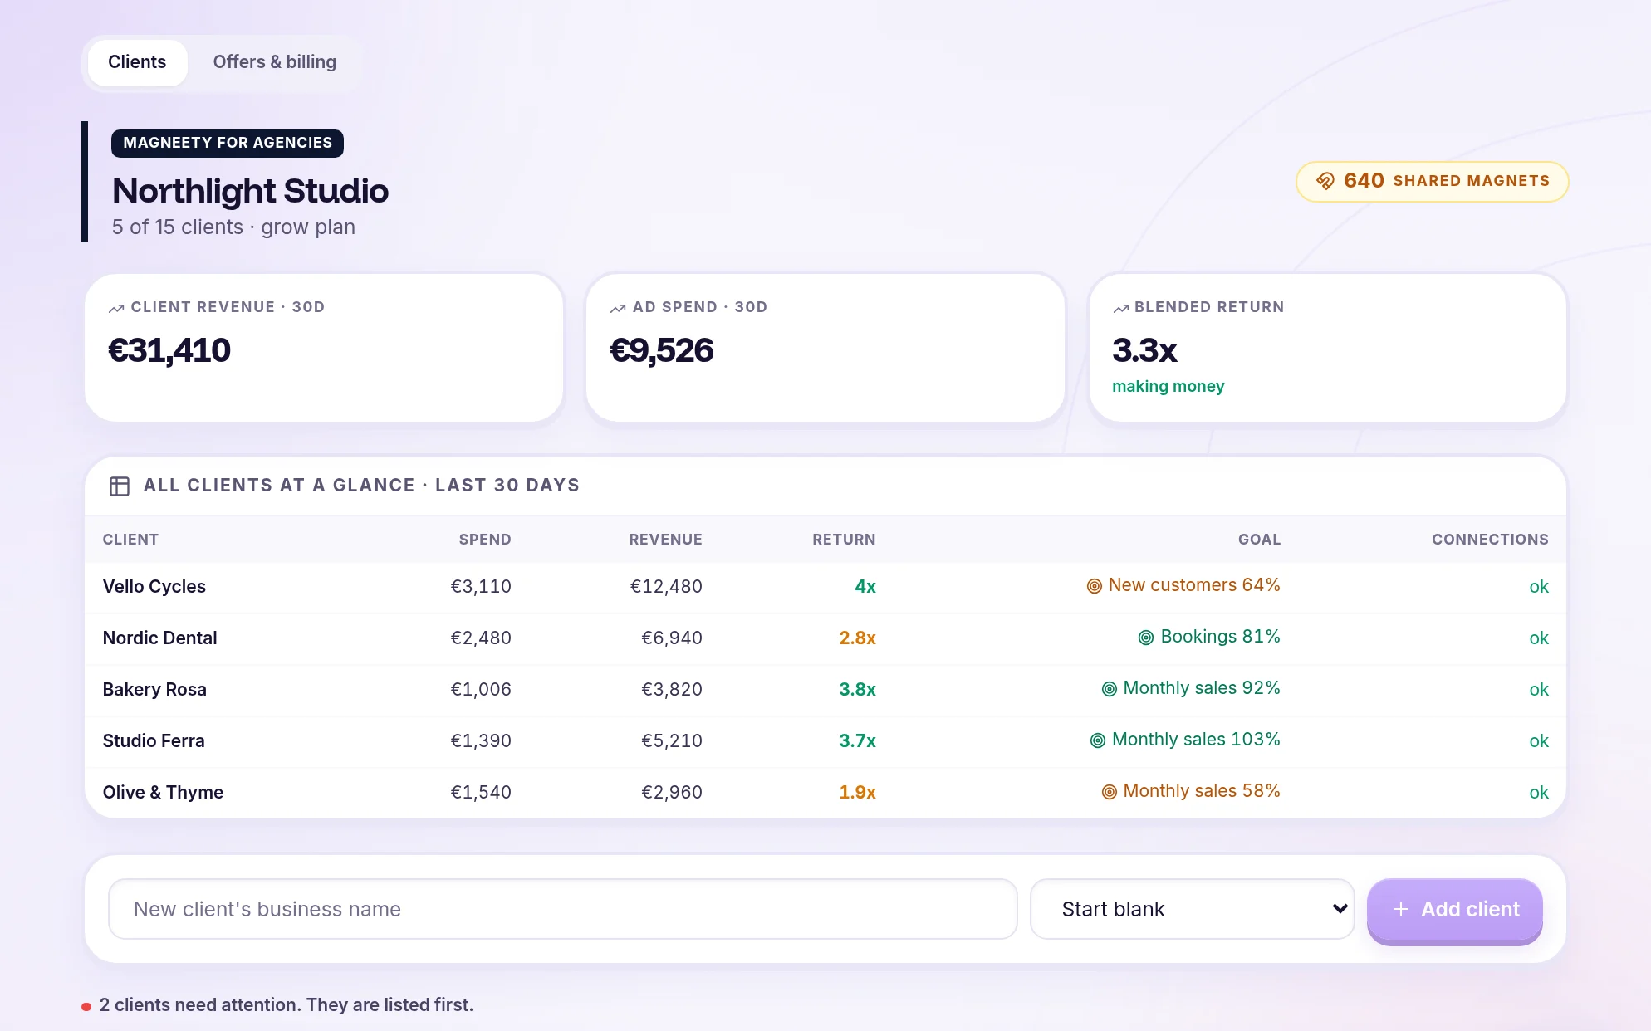Click the Revenue column header

tap(665, 540)
